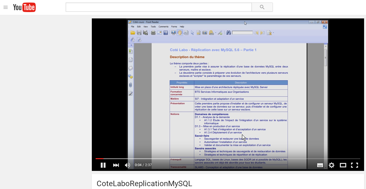Enter full screen mode

click(355, 165)
